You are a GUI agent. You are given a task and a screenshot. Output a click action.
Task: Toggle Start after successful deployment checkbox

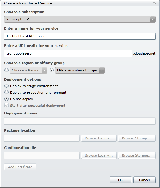click(7, 105)
